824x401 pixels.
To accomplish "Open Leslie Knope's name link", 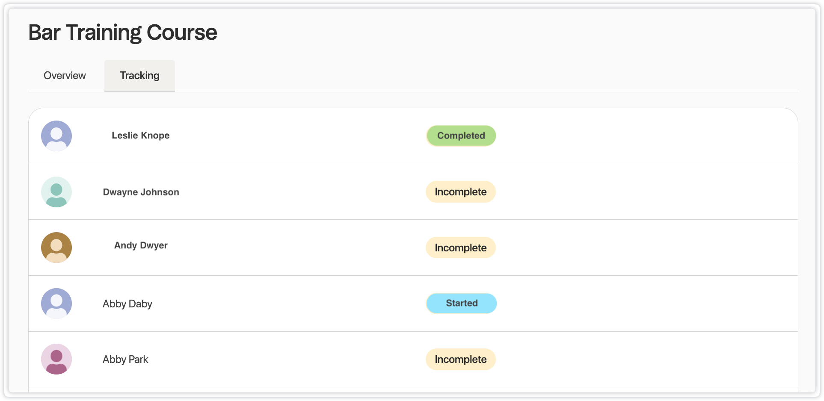I will click(x=140, y=136).
